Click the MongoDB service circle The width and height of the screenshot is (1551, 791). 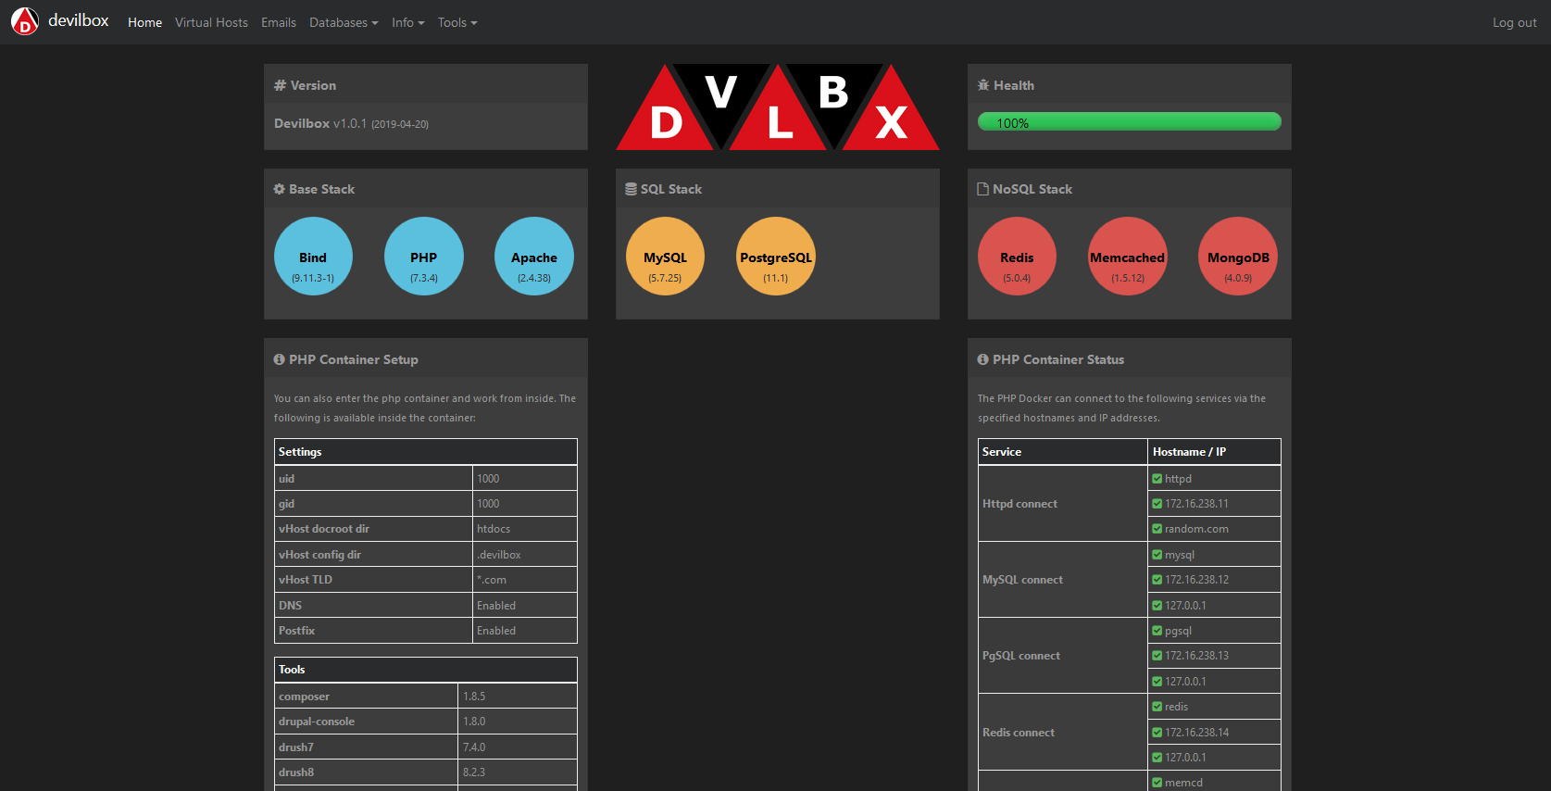pos(1238,257)
